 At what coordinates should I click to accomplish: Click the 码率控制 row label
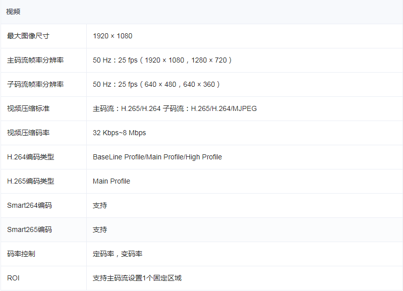[x=21, y=254]
